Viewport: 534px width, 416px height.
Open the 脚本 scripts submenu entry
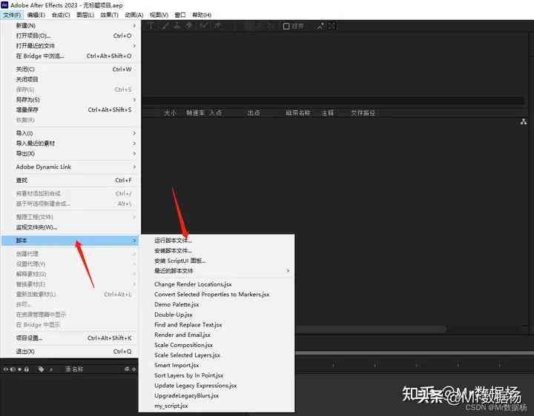(70, 241)
